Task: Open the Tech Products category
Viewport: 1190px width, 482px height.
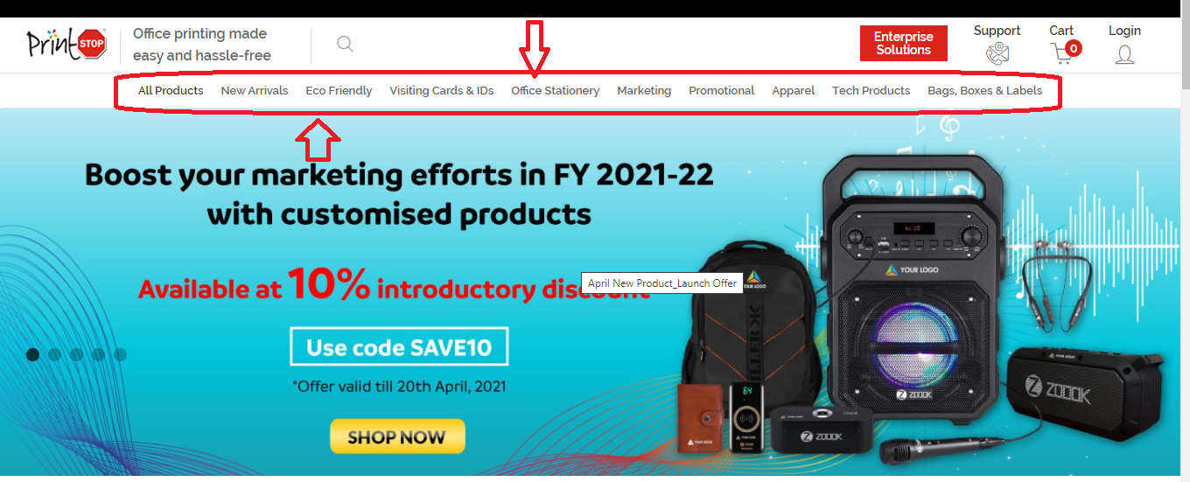Action: coord(871,90)
